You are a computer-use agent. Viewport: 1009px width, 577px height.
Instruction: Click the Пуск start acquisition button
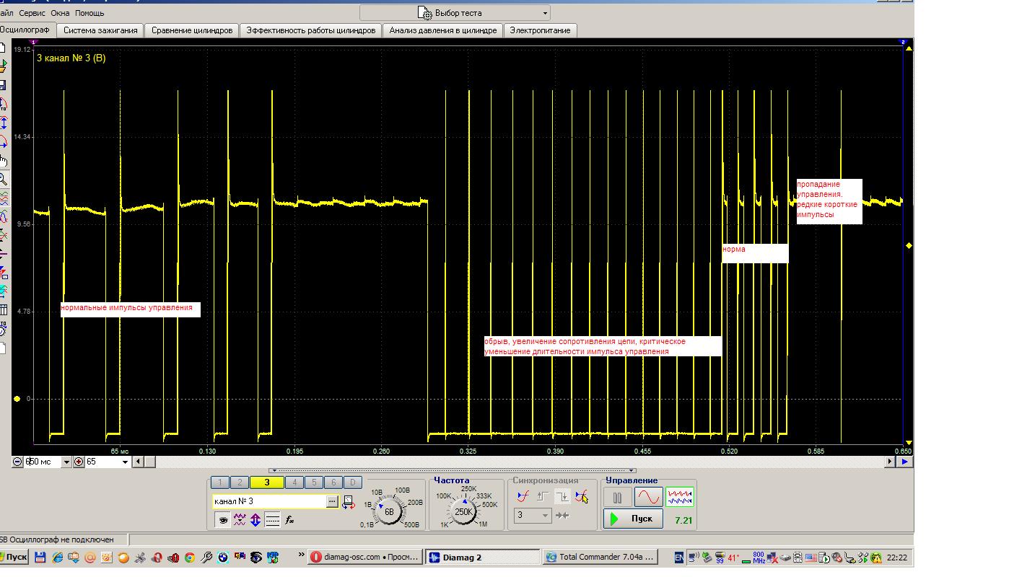tap(633, 519)
